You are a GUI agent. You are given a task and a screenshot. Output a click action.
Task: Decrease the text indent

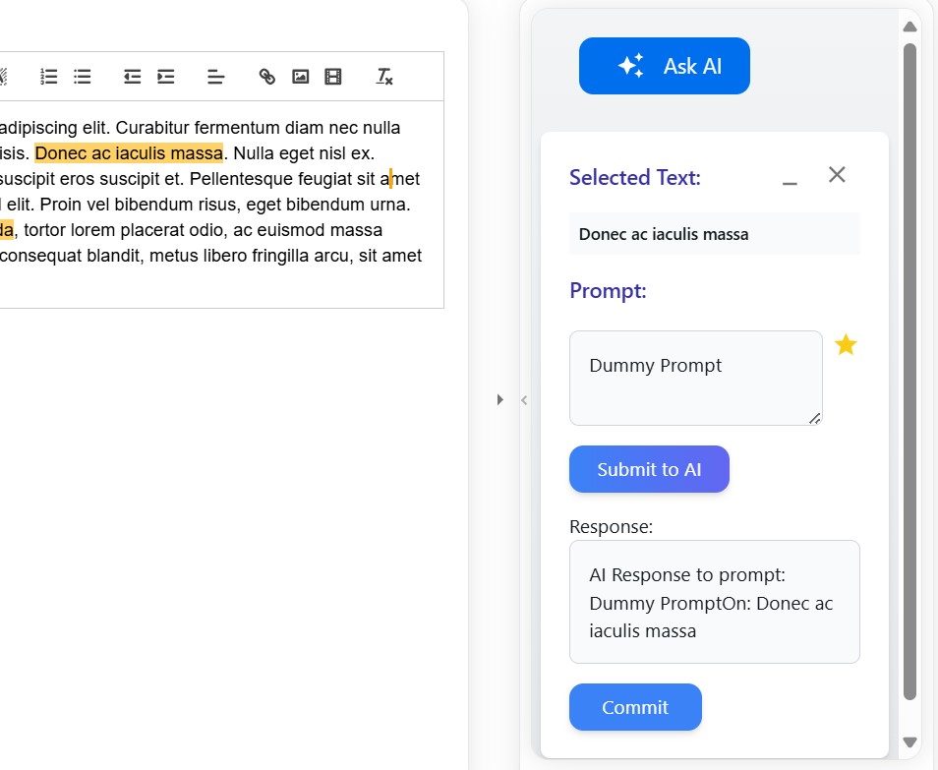point(132,77)
